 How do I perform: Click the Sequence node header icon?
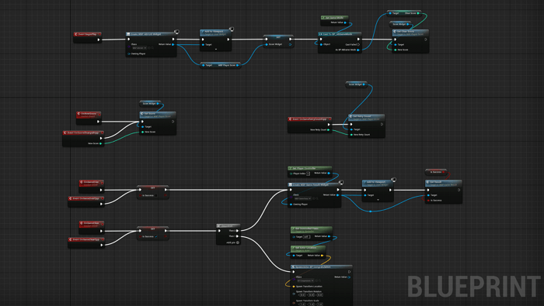[x=219, y=225]
